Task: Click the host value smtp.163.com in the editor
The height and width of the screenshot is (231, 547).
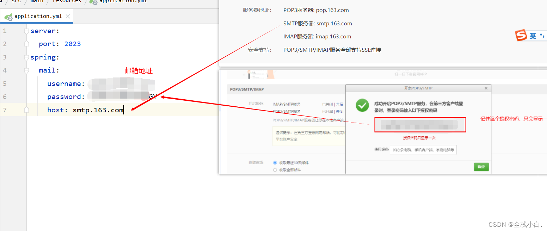Action: [x=98, y=110]
